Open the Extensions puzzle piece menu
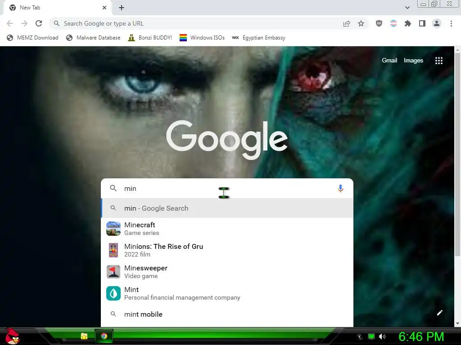461x345 pixels. tap(408, 23)
